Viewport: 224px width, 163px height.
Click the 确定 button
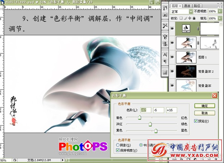point(205,106)
